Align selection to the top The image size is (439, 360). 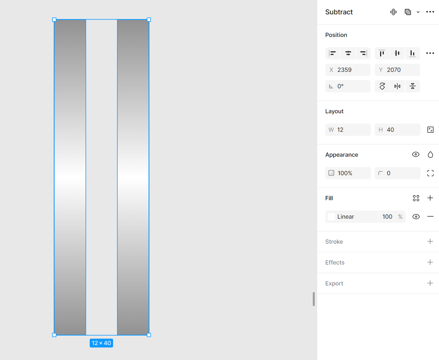click(382, 53)
